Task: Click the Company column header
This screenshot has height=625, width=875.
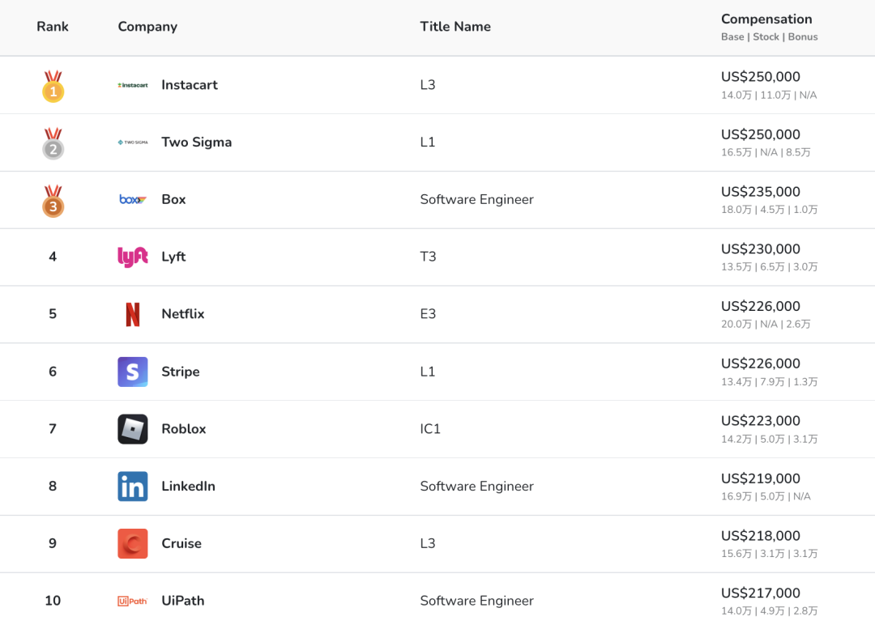Action: 147,27
